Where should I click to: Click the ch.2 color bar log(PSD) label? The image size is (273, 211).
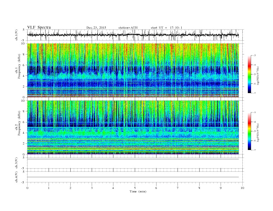[258, 132]
